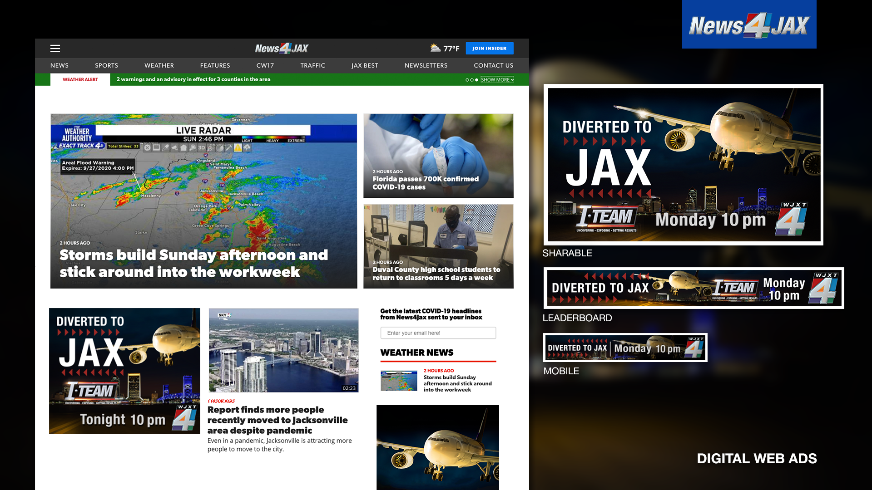The width and height of the screenshot is (872, 490).
Task: Select the first alert carousel dot
Action: tap(467, 80)
